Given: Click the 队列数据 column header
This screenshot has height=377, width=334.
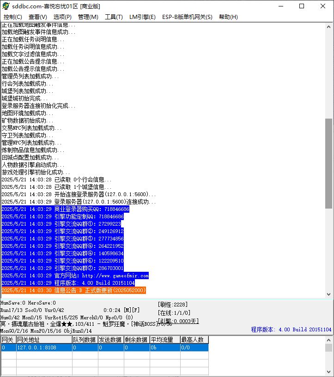Looking at the screenshot, I should (85, 340).
